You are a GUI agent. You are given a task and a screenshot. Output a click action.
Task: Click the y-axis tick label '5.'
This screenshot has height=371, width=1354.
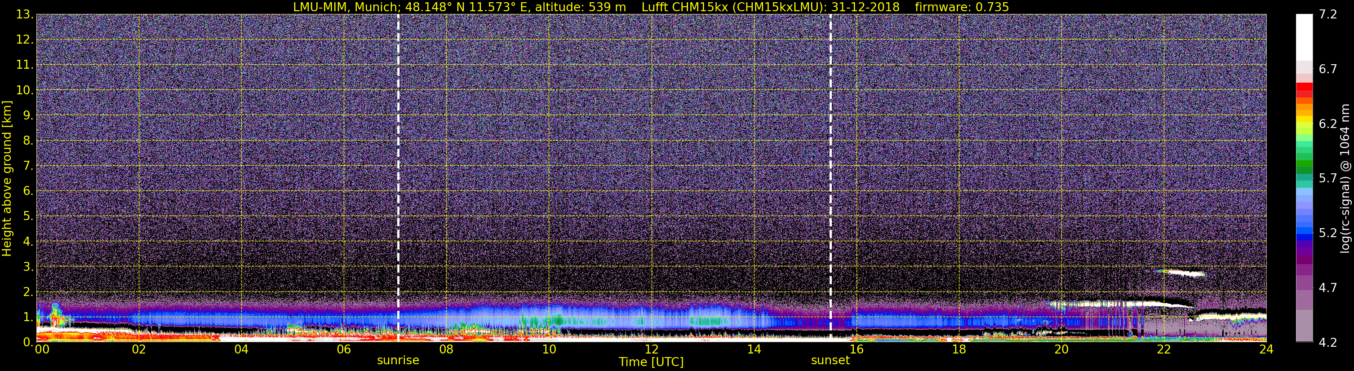click(x=28, y=216)
